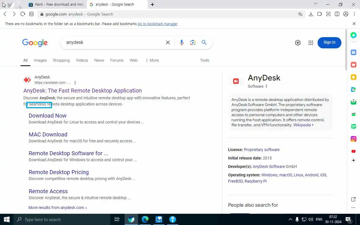
Task: Open the Google apps grid
Action: pos(311,43)
